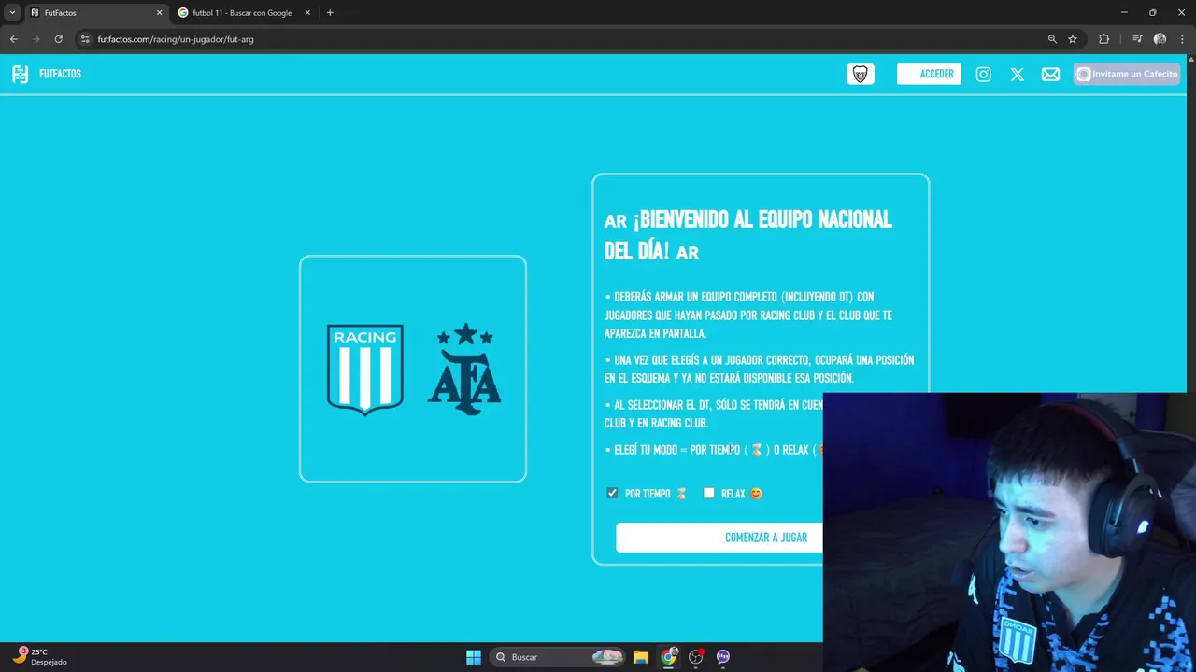Click the email envelope icon
The image size is (1196, 672).
[1051, 75]
